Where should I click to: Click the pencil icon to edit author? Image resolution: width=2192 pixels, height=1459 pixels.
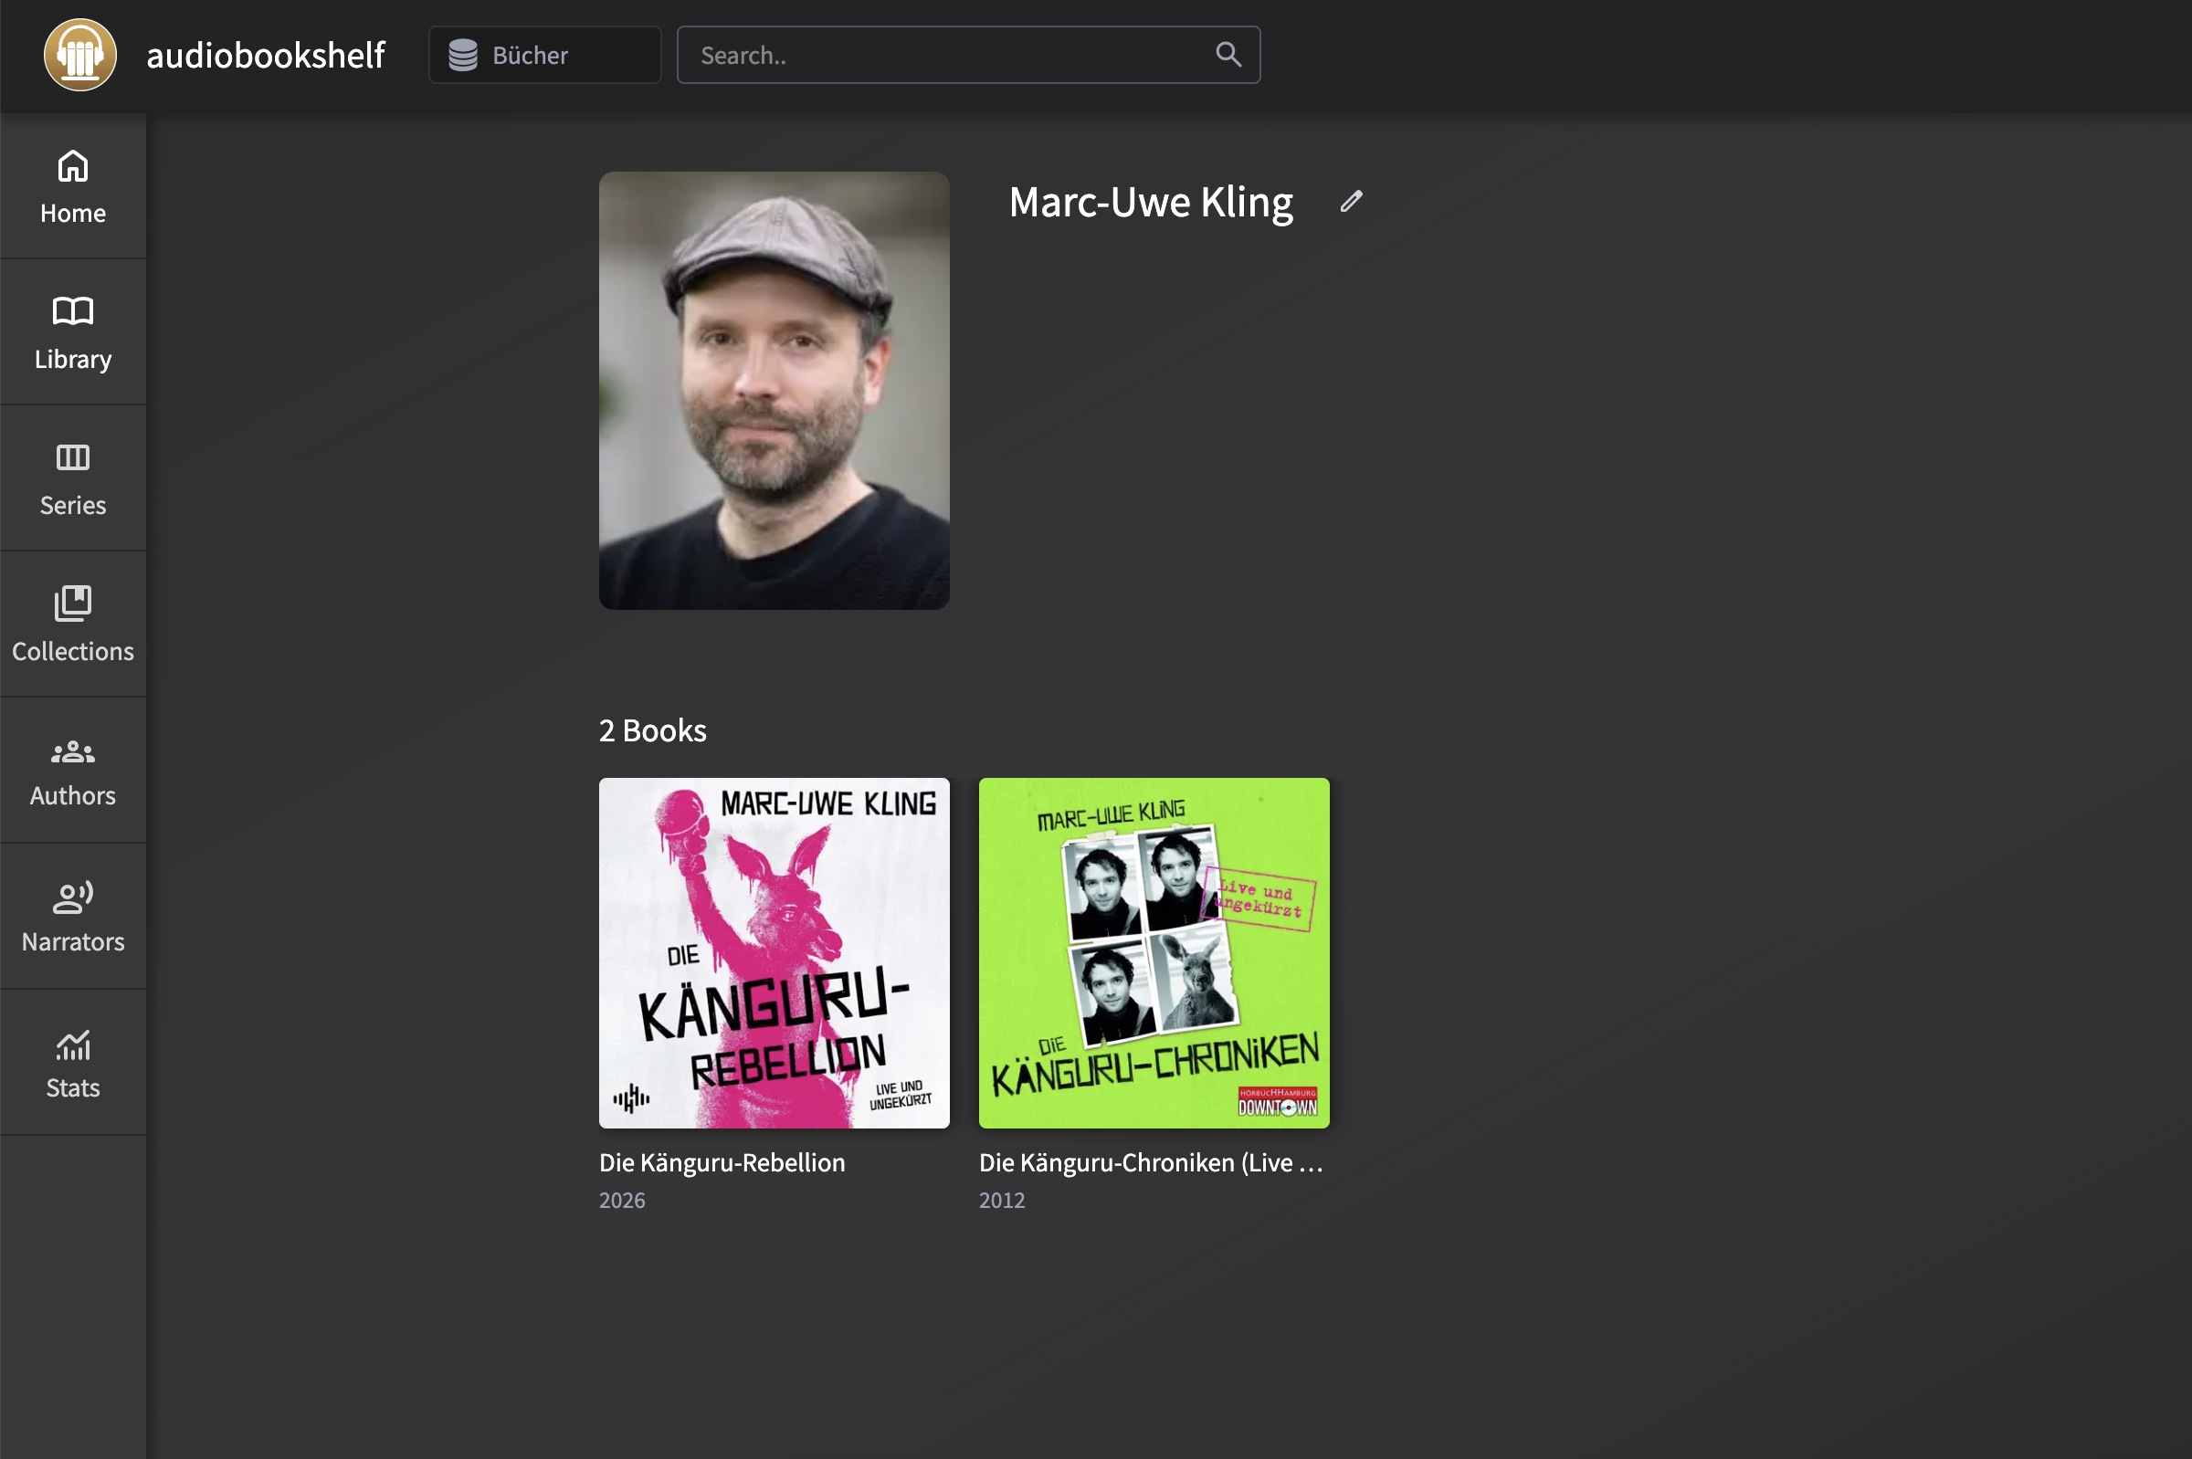(1351, 201)
